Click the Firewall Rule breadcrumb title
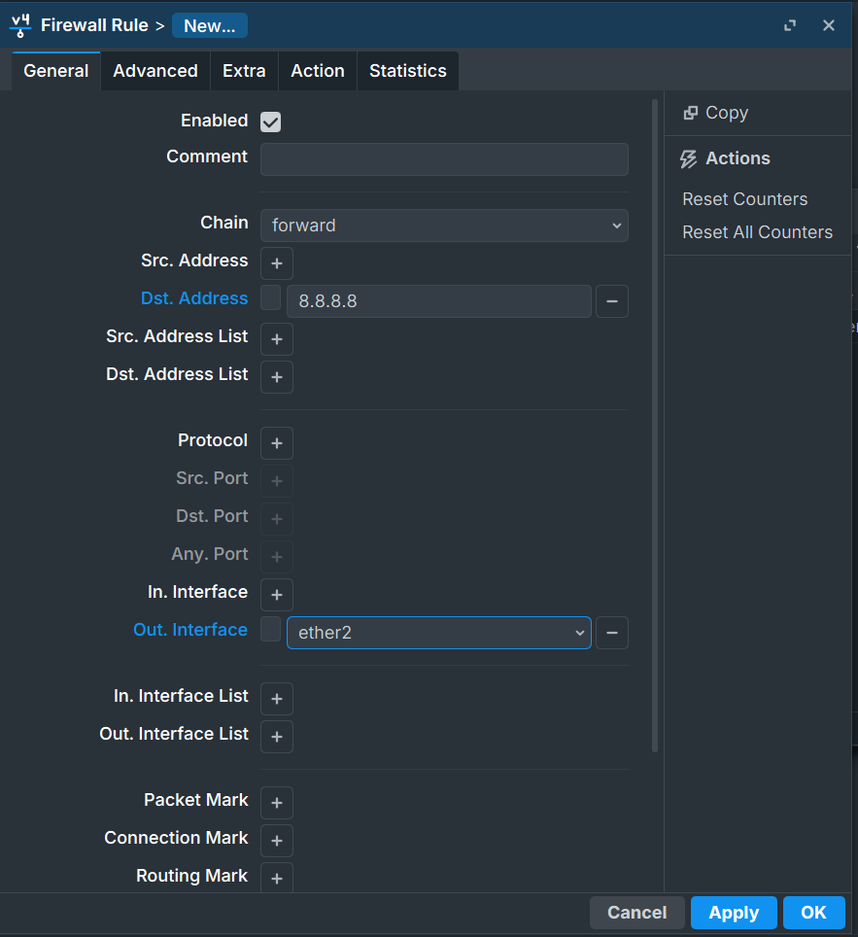Screen dimensions: 858x937 94,25
